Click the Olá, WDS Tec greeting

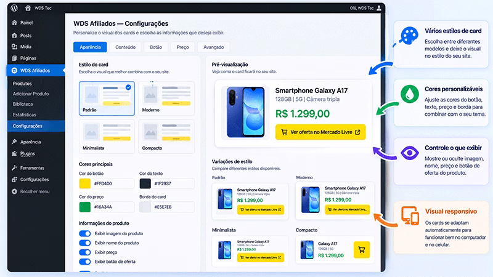362,8
